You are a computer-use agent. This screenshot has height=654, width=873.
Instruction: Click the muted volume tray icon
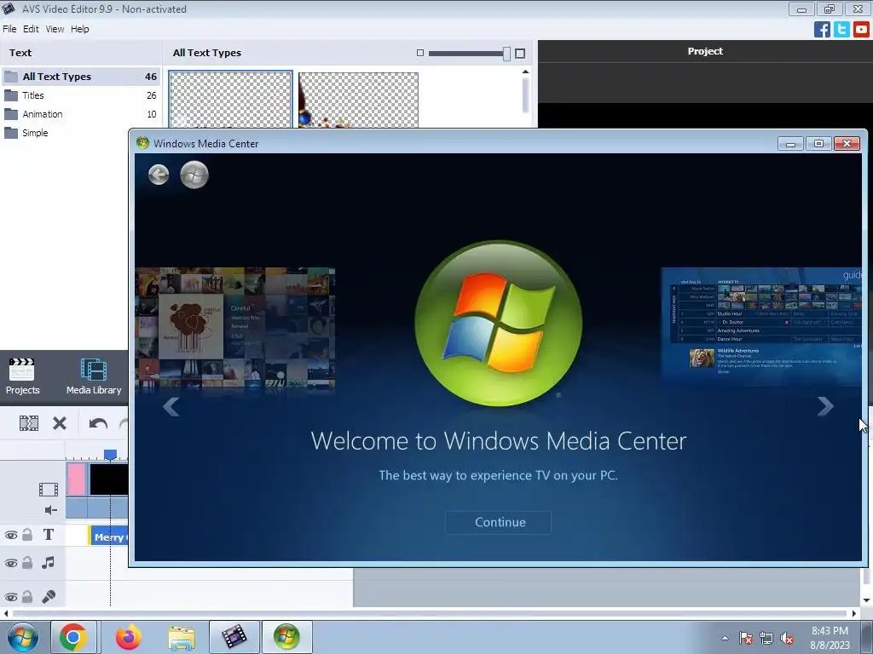[787, 639]
